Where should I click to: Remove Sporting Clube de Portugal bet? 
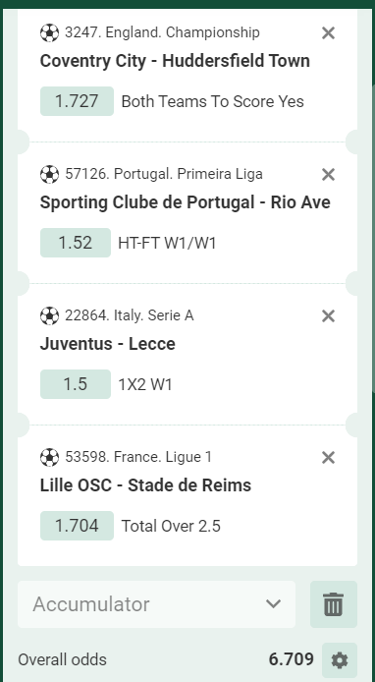click(328, 174)
